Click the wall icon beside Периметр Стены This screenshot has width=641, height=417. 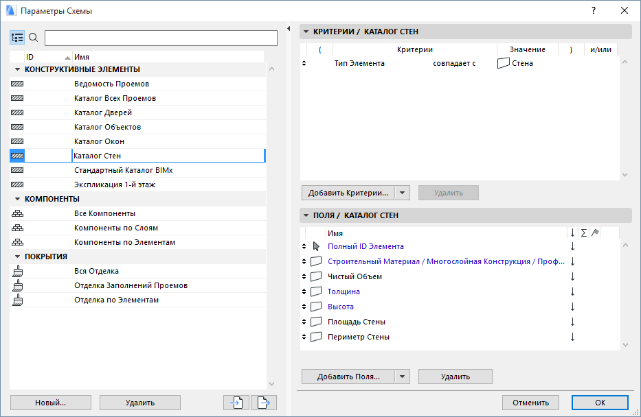pyautogui.click(x=316, y=337)
